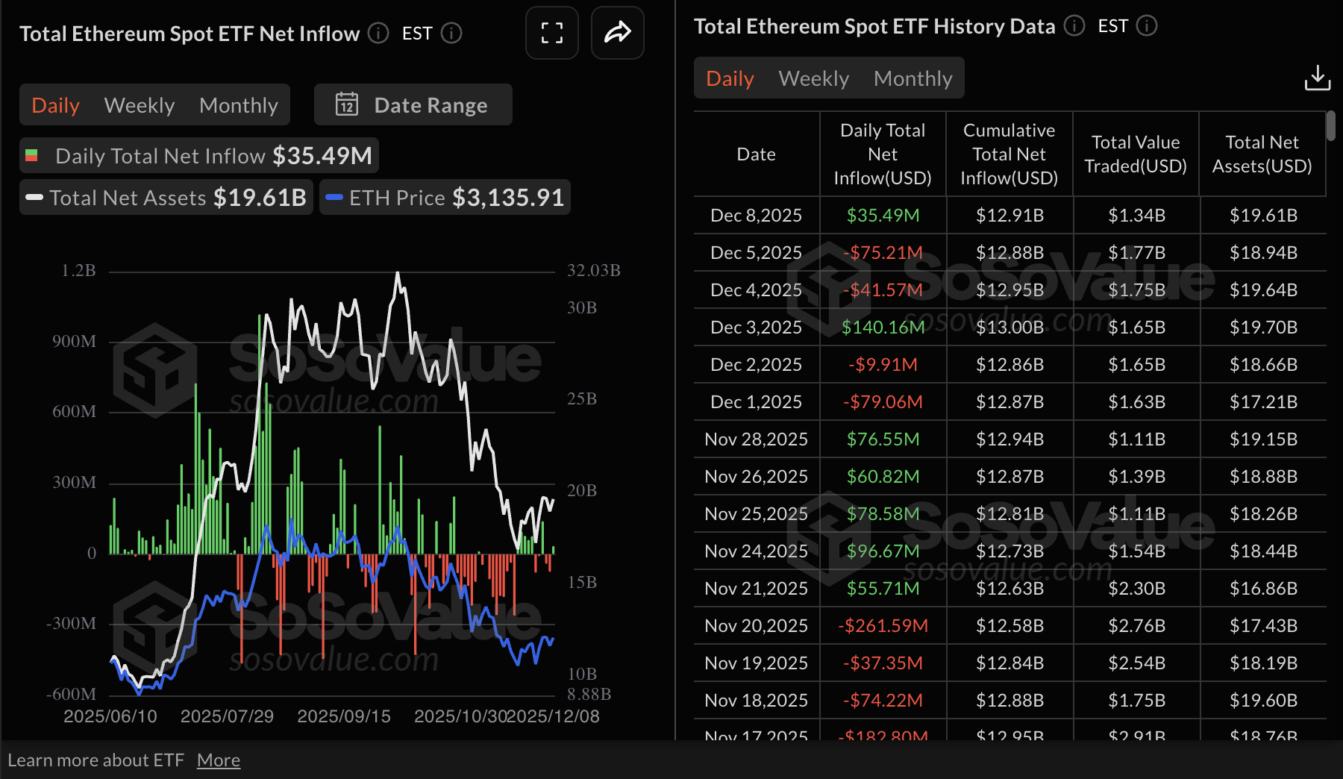Click the calendar icon in Date Range
The image size is (1343, 779).
pos(345,104)
